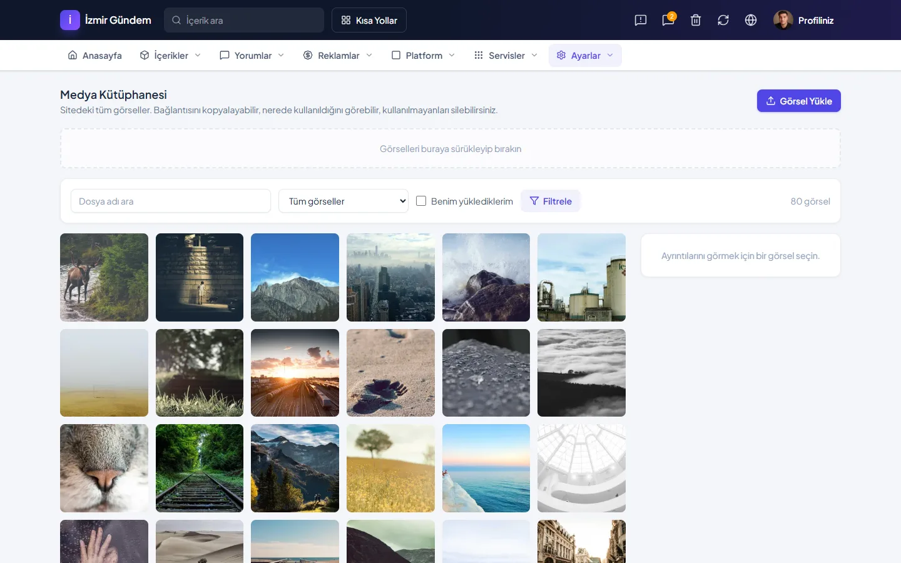Select the deer in forest thumbnail
This screenshot has height=563, width=901.
[x=104, y=277]
